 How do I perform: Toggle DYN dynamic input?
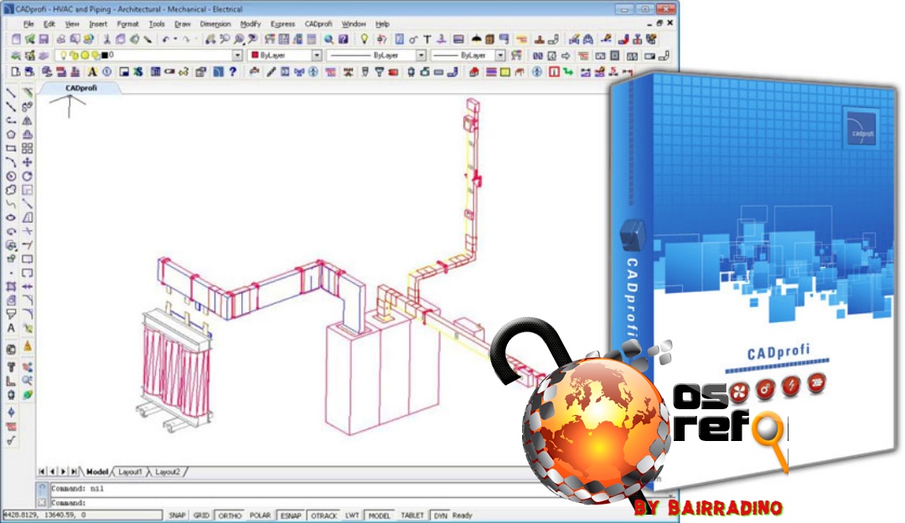(x=441, y=515)
